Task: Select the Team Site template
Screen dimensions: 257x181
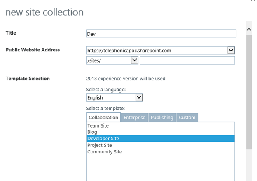Action: click(x=98, y=125)
